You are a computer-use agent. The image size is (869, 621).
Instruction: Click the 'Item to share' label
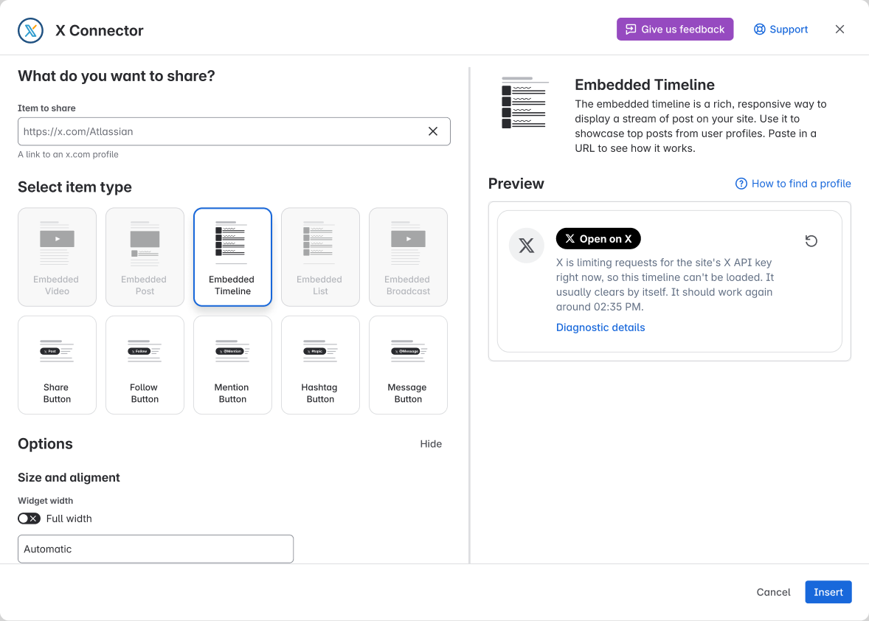pos(46,108)
